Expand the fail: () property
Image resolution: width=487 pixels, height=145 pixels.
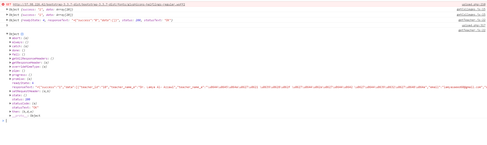point(10,54)
